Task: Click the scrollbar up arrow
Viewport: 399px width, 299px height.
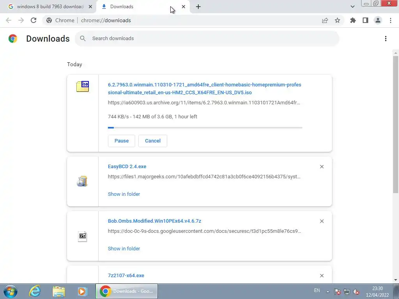Action: (x=395, y=53)
